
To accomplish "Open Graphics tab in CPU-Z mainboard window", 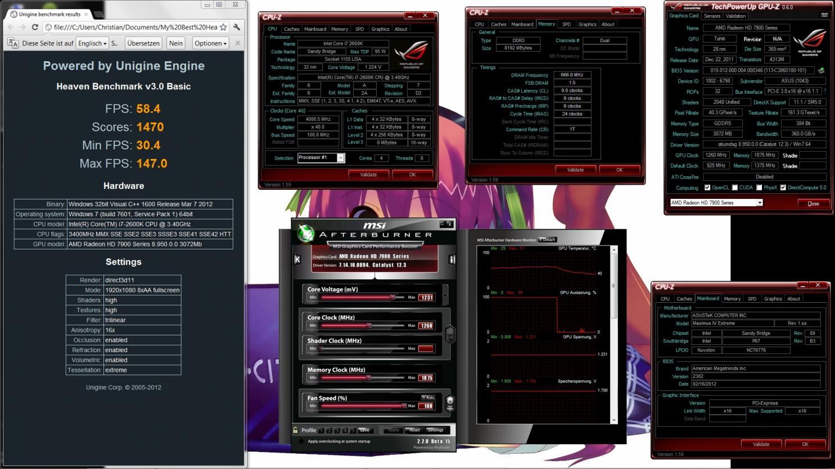I will [773, 299].
